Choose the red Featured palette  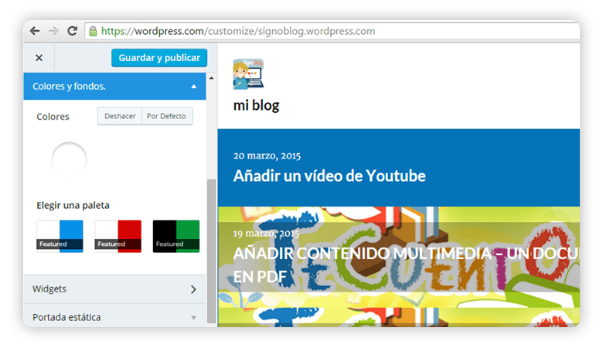[118, 236]
